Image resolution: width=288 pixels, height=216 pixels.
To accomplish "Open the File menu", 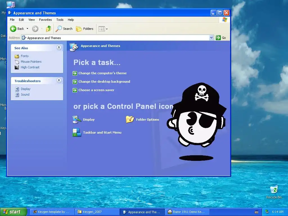I will point(12,20).
